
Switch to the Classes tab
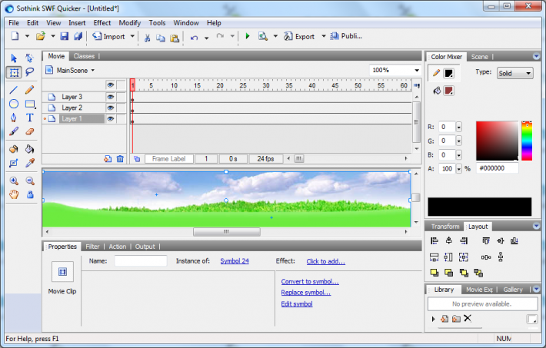tap(84, 56)
